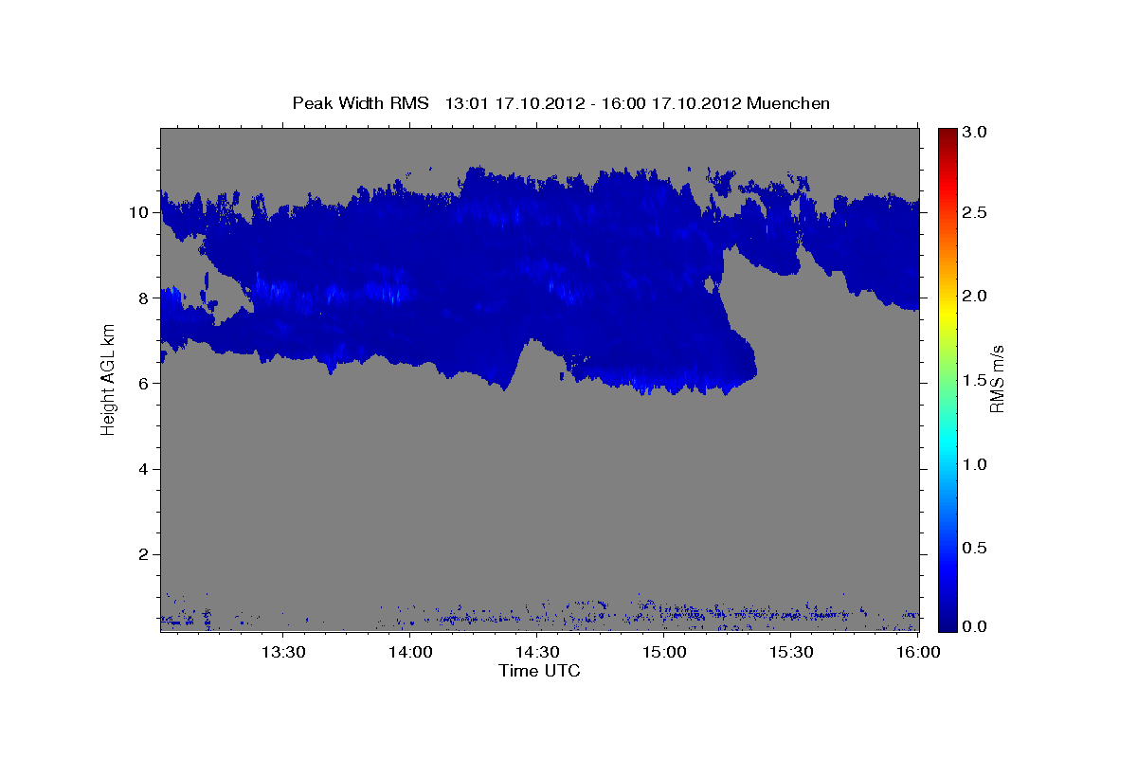Click the 'RMS m/s' colorbar label
The height and width of the screenshot is (758, 1137).
(x=998, y=379)
